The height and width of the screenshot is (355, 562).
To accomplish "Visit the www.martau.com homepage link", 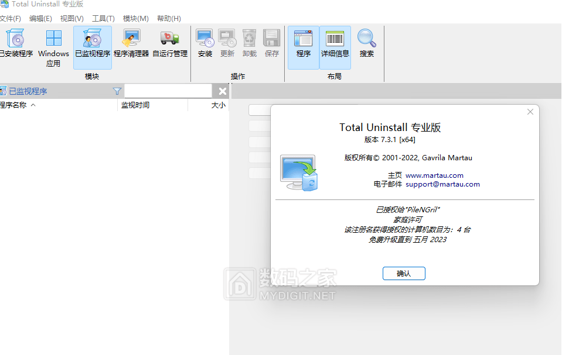I will tap(434, 175).
